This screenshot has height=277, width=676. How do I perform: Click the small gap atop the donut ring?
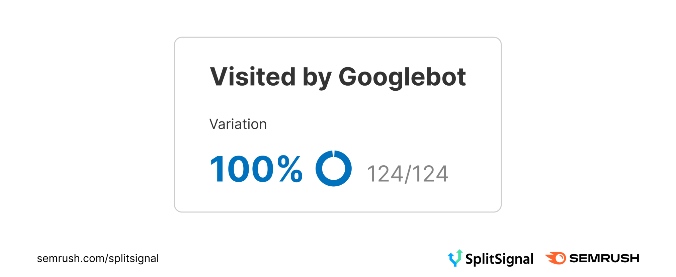334,153
